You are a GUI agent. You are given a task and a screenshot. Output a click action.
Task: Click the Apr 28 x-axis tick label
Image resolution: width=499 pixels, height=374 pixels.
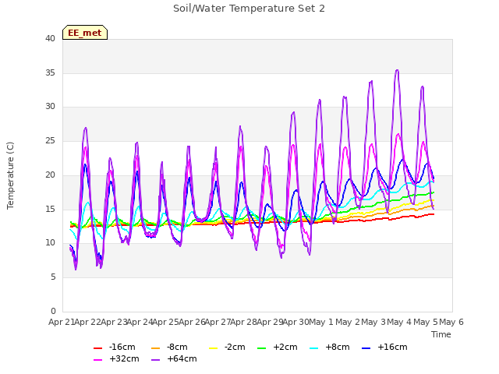pos(243,322)
